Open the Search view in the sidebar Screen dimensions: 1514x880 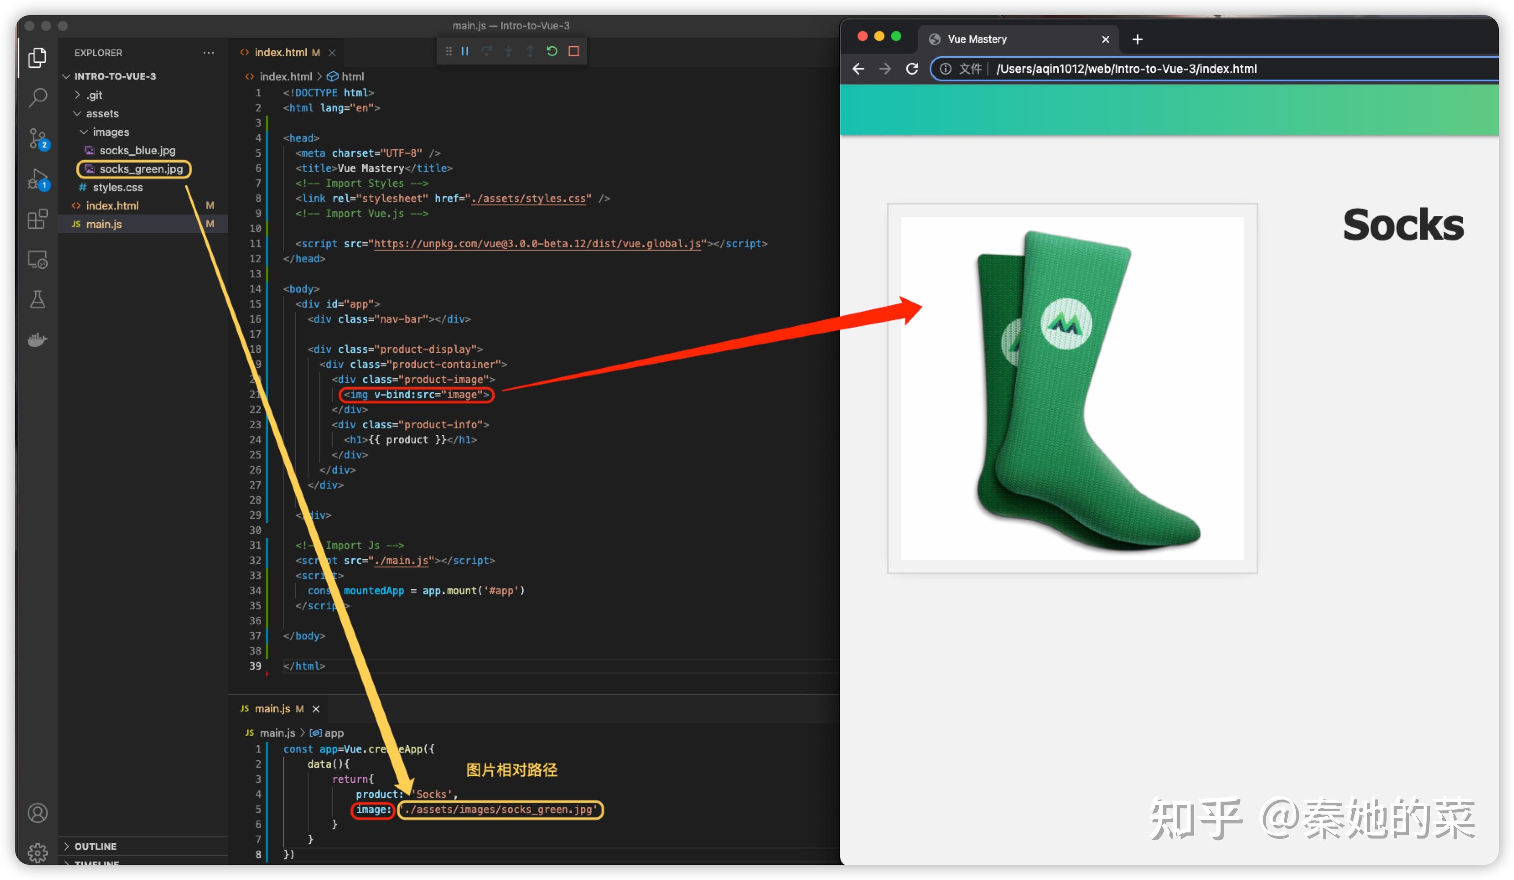[38, 96]
